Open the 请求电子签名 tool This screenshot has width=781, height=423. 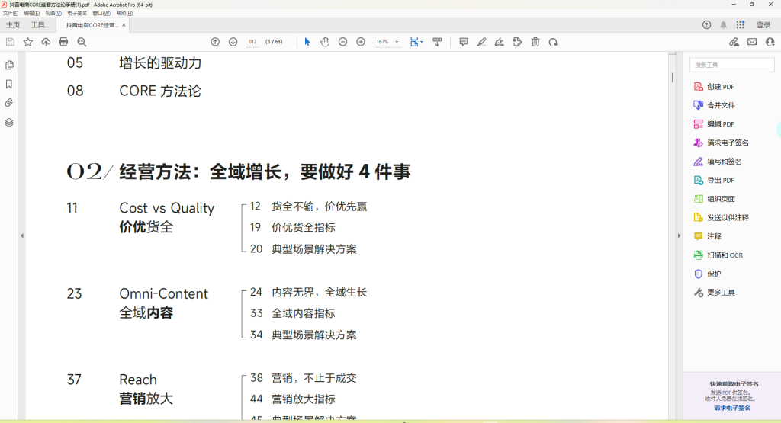coord(721,143)
